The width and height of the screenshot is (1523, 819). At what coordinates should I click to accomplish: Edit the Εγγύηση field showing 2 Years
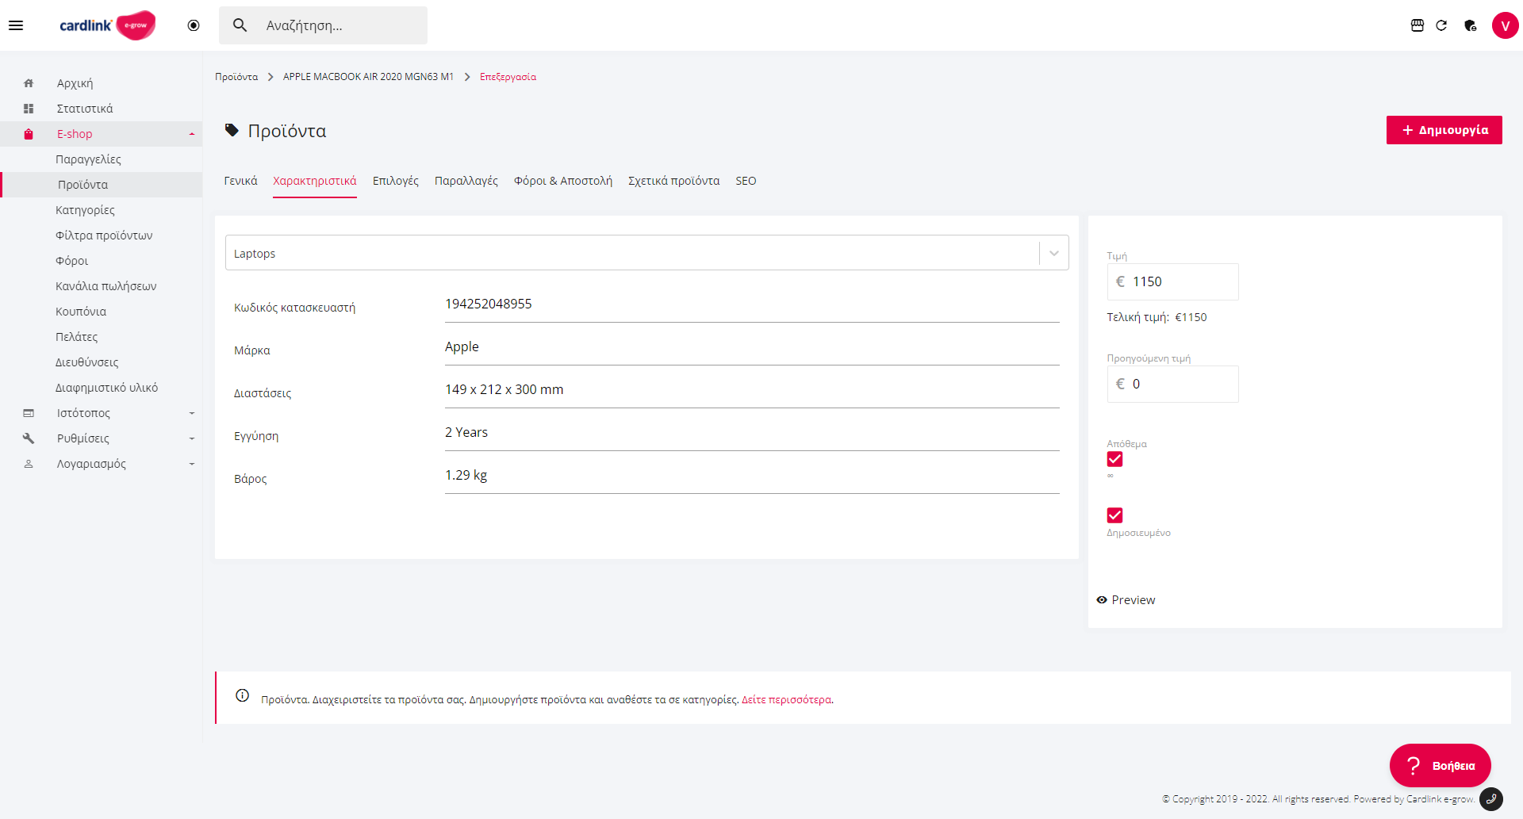(752, 433)
